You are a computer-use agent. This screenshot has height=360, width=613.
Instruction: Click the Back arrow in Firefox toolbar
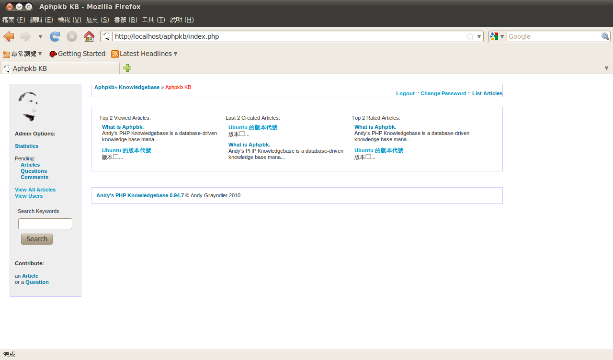click(x=9, y=36)
